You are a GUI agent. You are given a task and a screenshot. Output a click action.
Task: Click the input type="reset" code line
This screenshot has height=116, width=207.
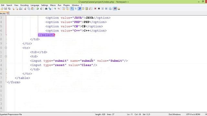point(63,65)
